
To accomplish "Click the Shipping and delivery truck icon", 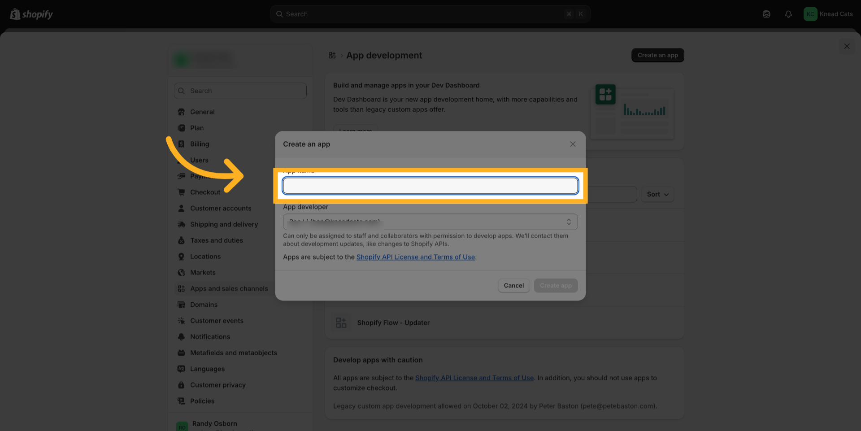I will coord(181,224).
